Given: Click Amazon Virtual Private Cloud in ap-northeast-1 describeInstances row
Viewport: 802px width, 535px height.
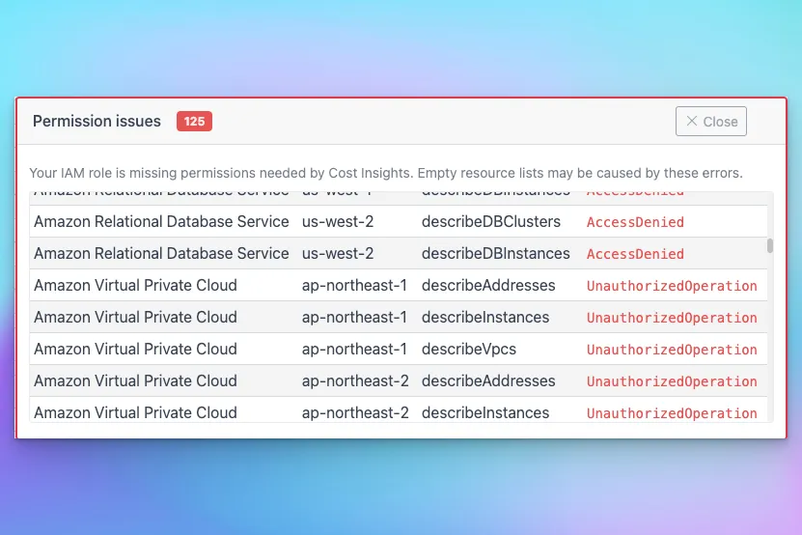Looking at the screenshot, I should click(135, 318).
